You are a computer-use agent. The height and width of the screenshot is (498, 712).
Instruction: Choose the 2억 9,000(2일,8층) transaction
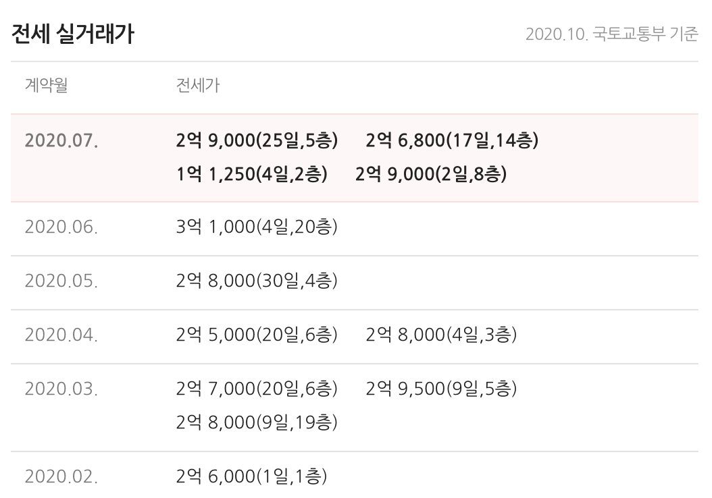coord(431,175)
